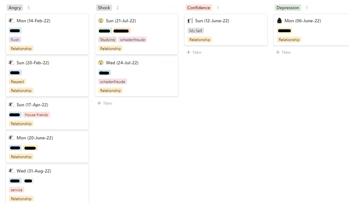
Task: Click the angry icon on Mon (14-Feb-22) card
Action: [x=11, y=21]
